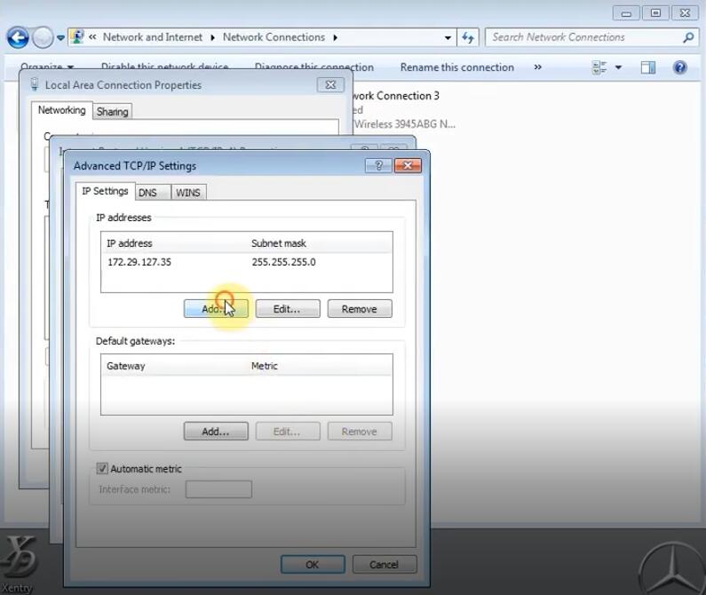Click subnet mask 255.255.255.0 value
This screenshot has height=595, width=706.
(x=283, y=262)
